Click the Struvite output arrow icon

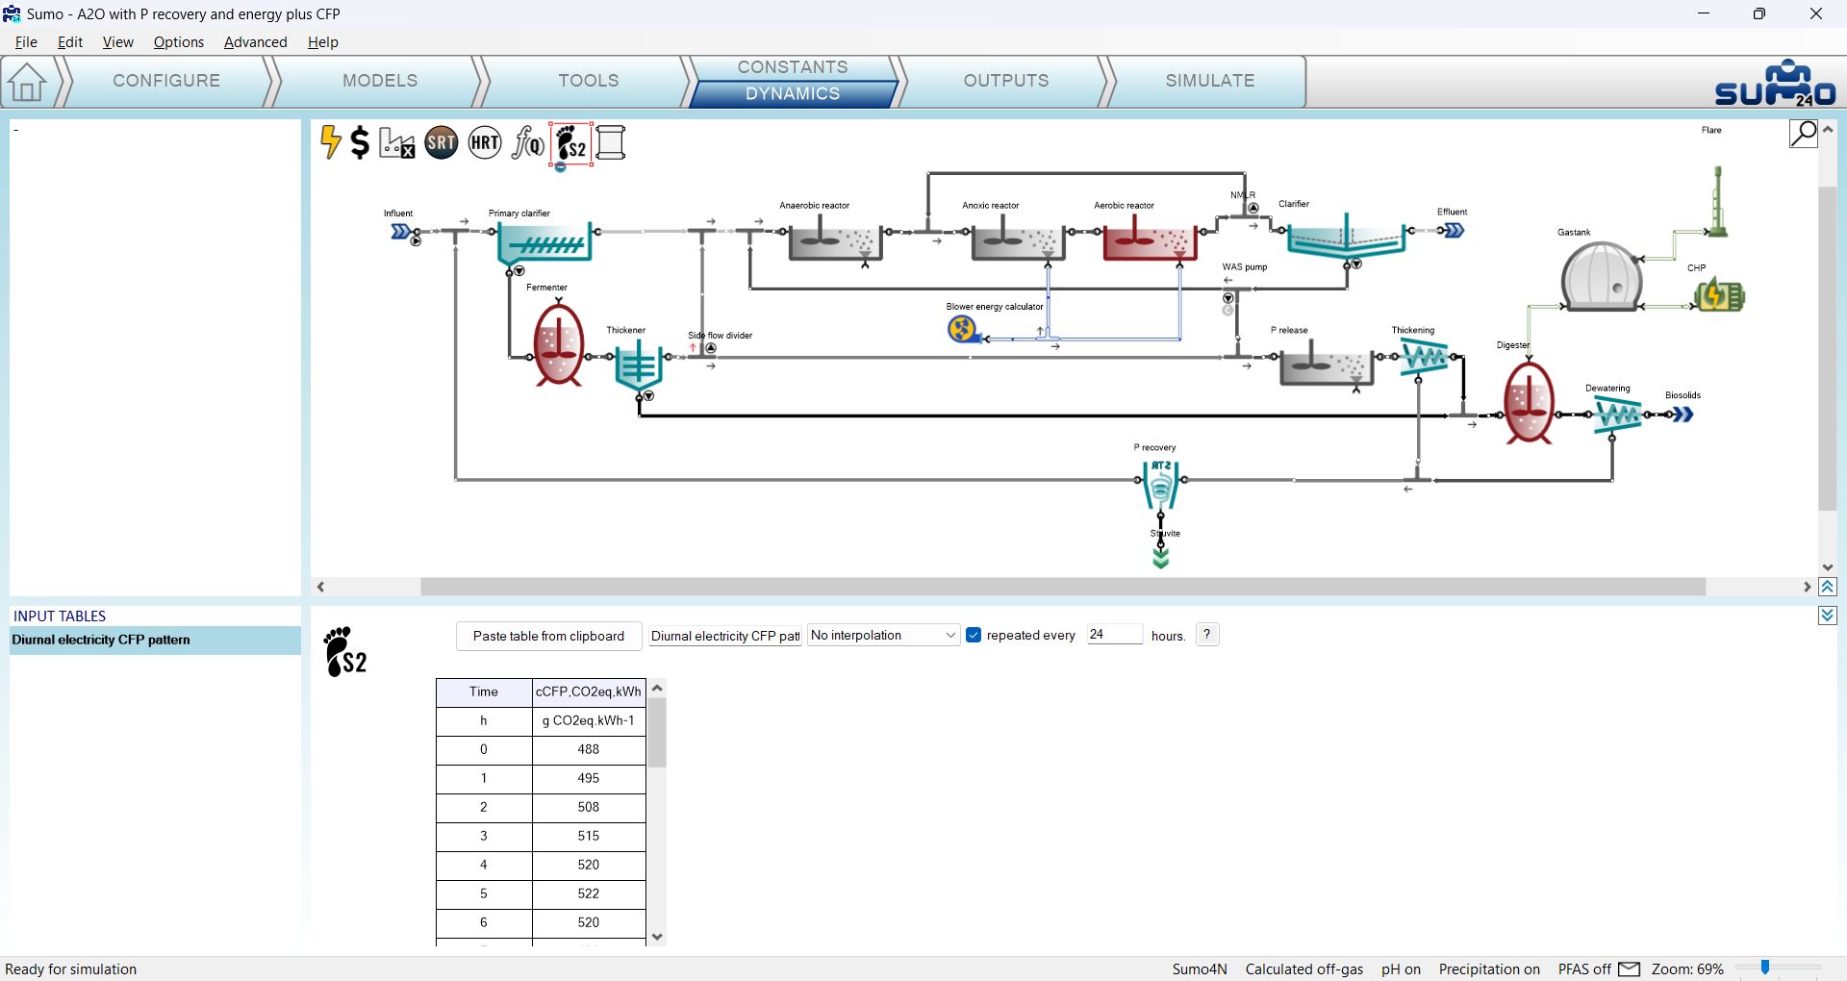[1161, 557]
